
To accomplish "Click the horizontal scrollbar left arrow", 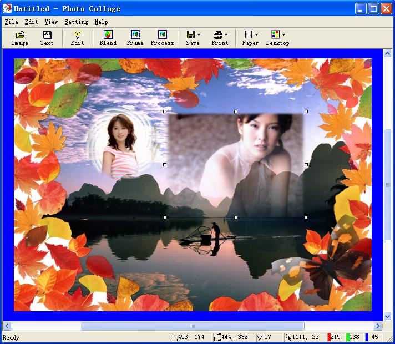I will pos(7,326).
